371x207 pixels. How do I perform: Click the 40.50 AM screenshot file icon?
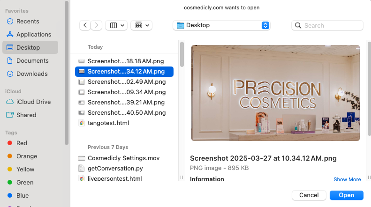pos(82,113)
